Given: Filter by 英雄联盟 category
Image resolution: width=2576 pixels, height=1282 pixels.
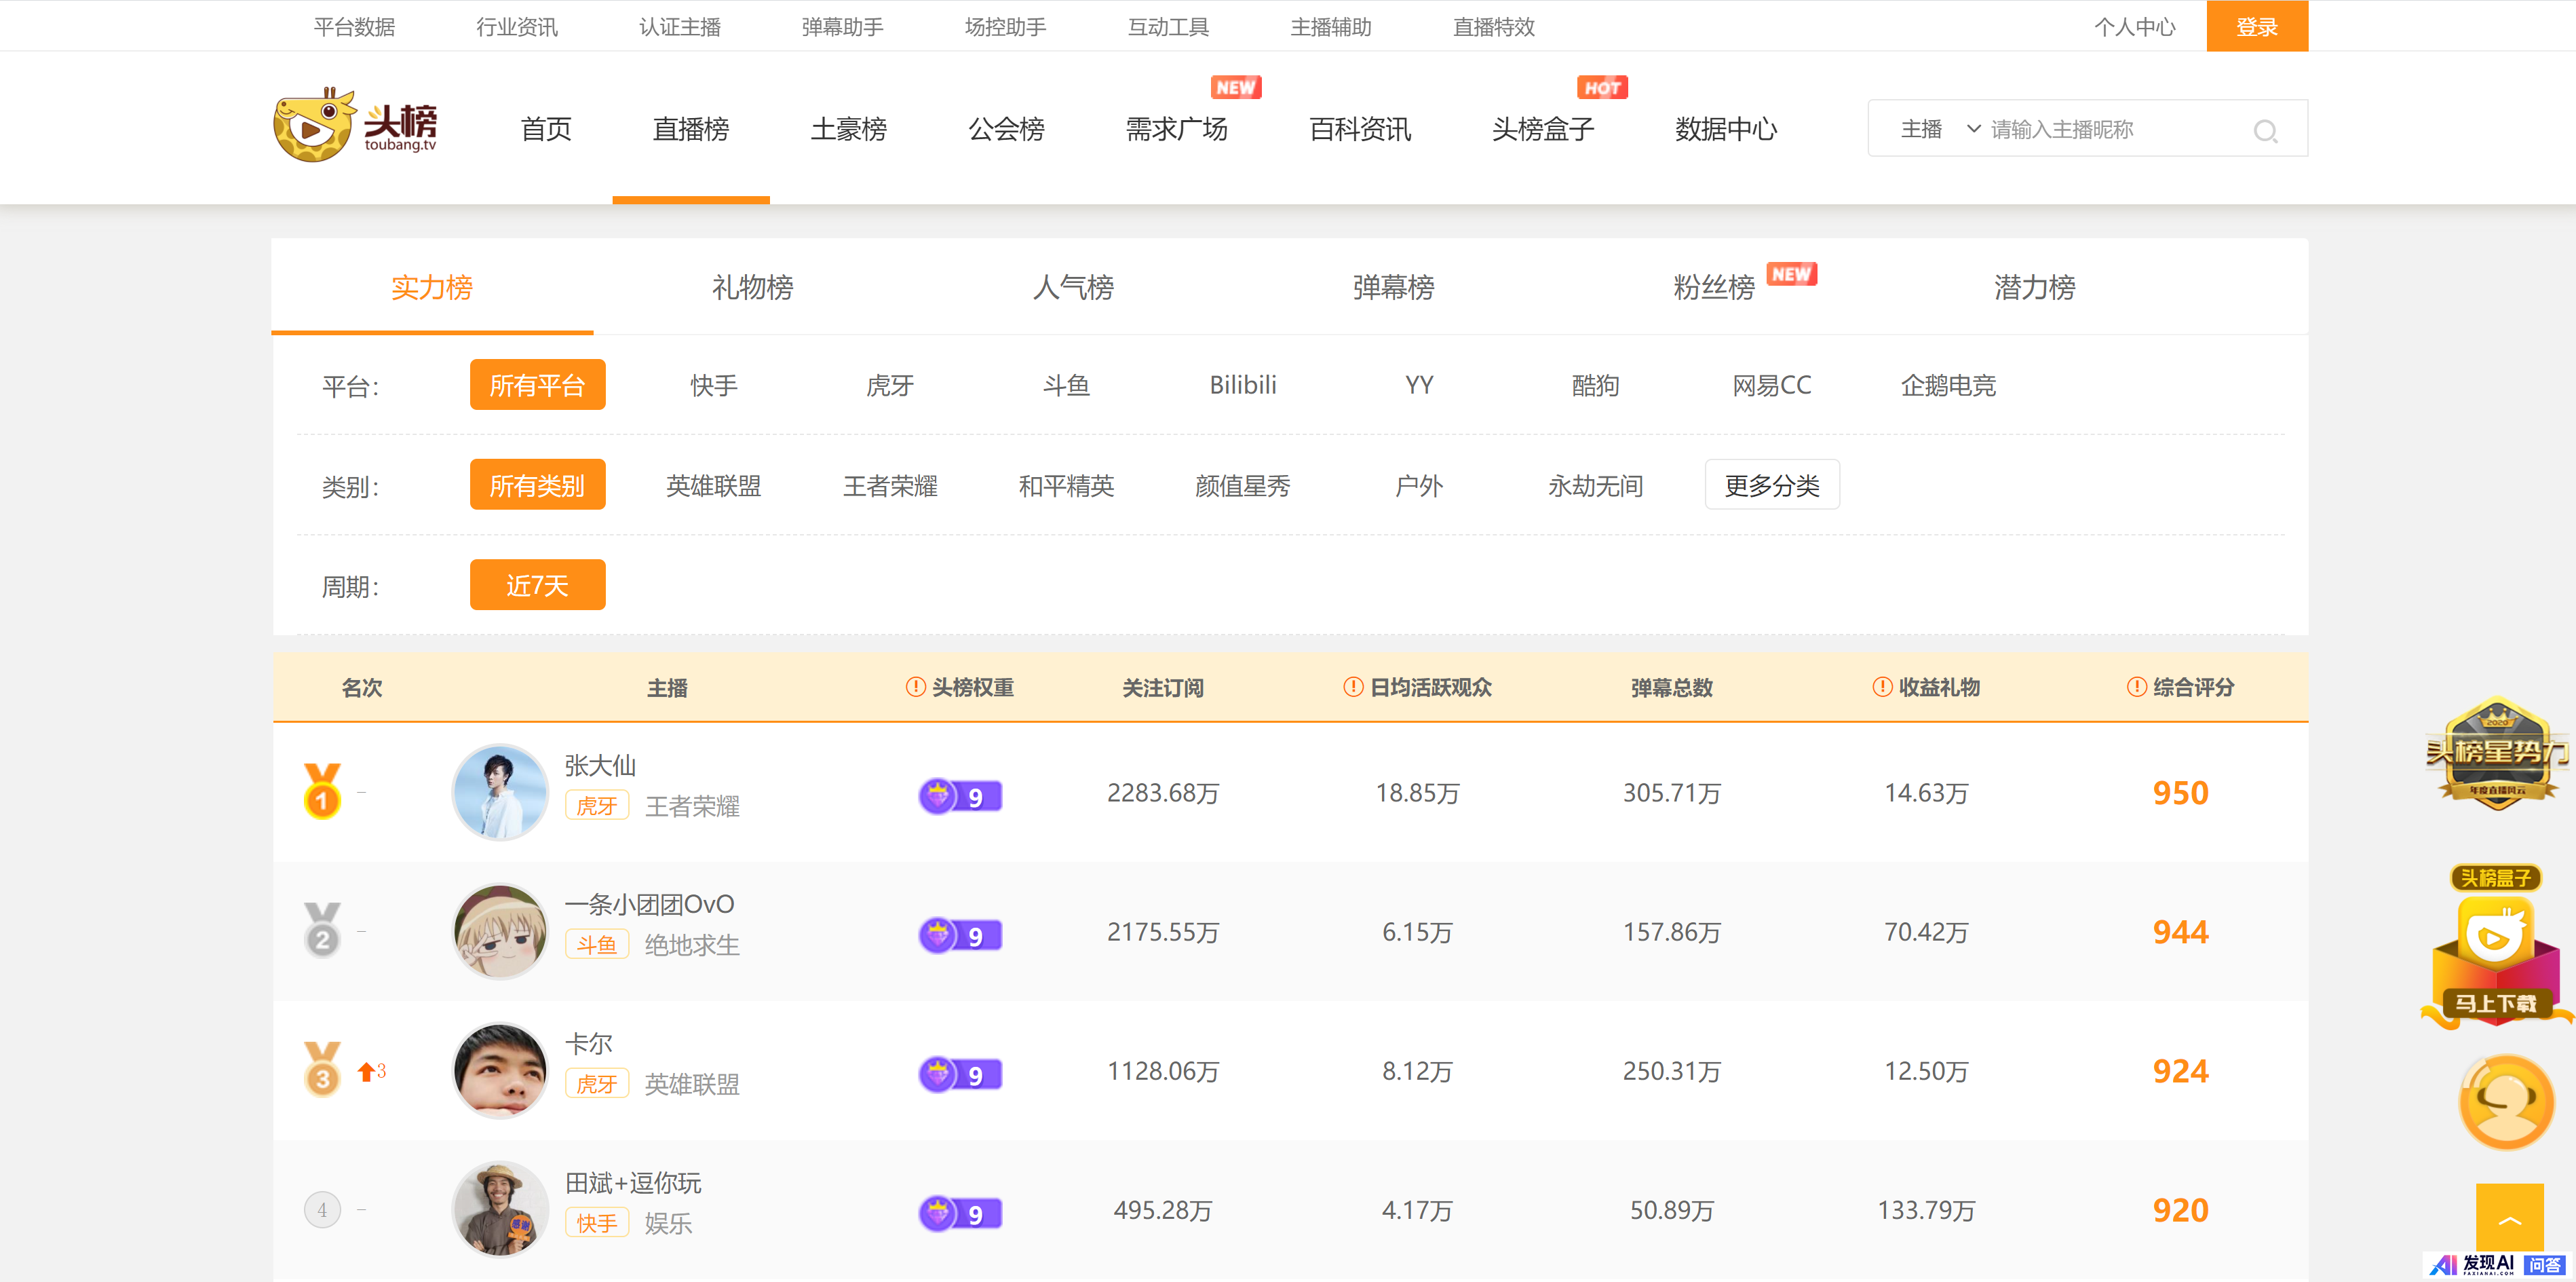Looking at the screenshot, I should coord(714,486).
